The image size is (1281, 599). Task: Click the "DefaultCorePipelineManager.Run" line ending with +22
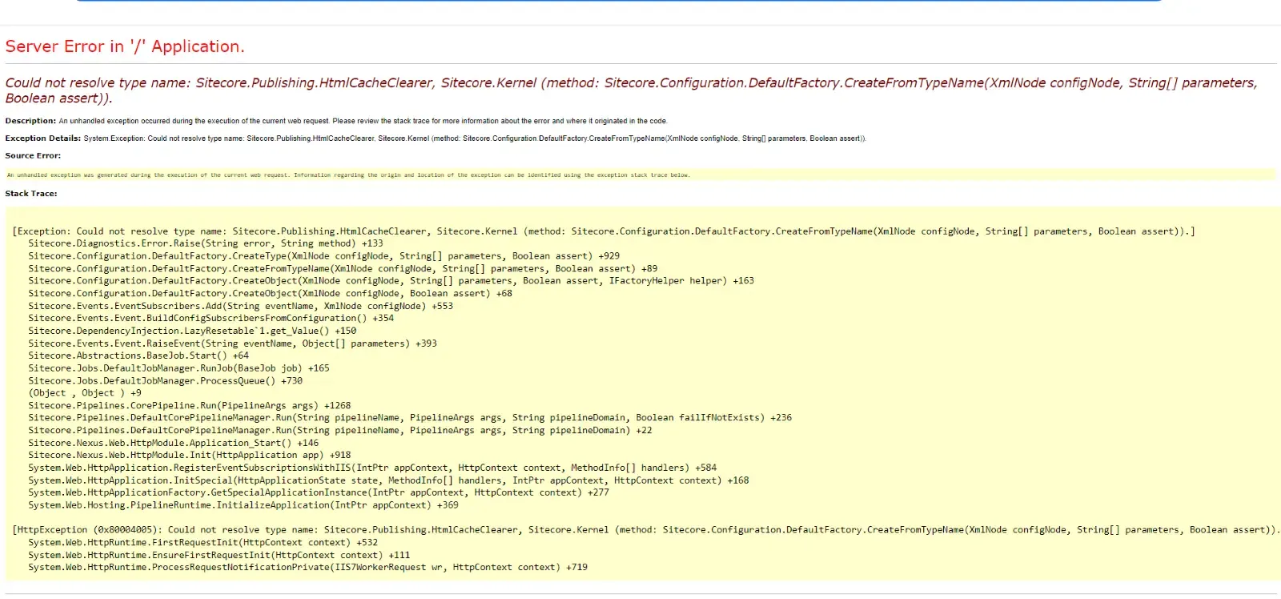340,431
